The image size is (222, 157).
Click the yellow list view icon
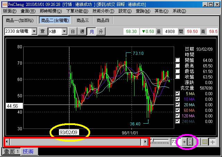click(x=205, y=142)
